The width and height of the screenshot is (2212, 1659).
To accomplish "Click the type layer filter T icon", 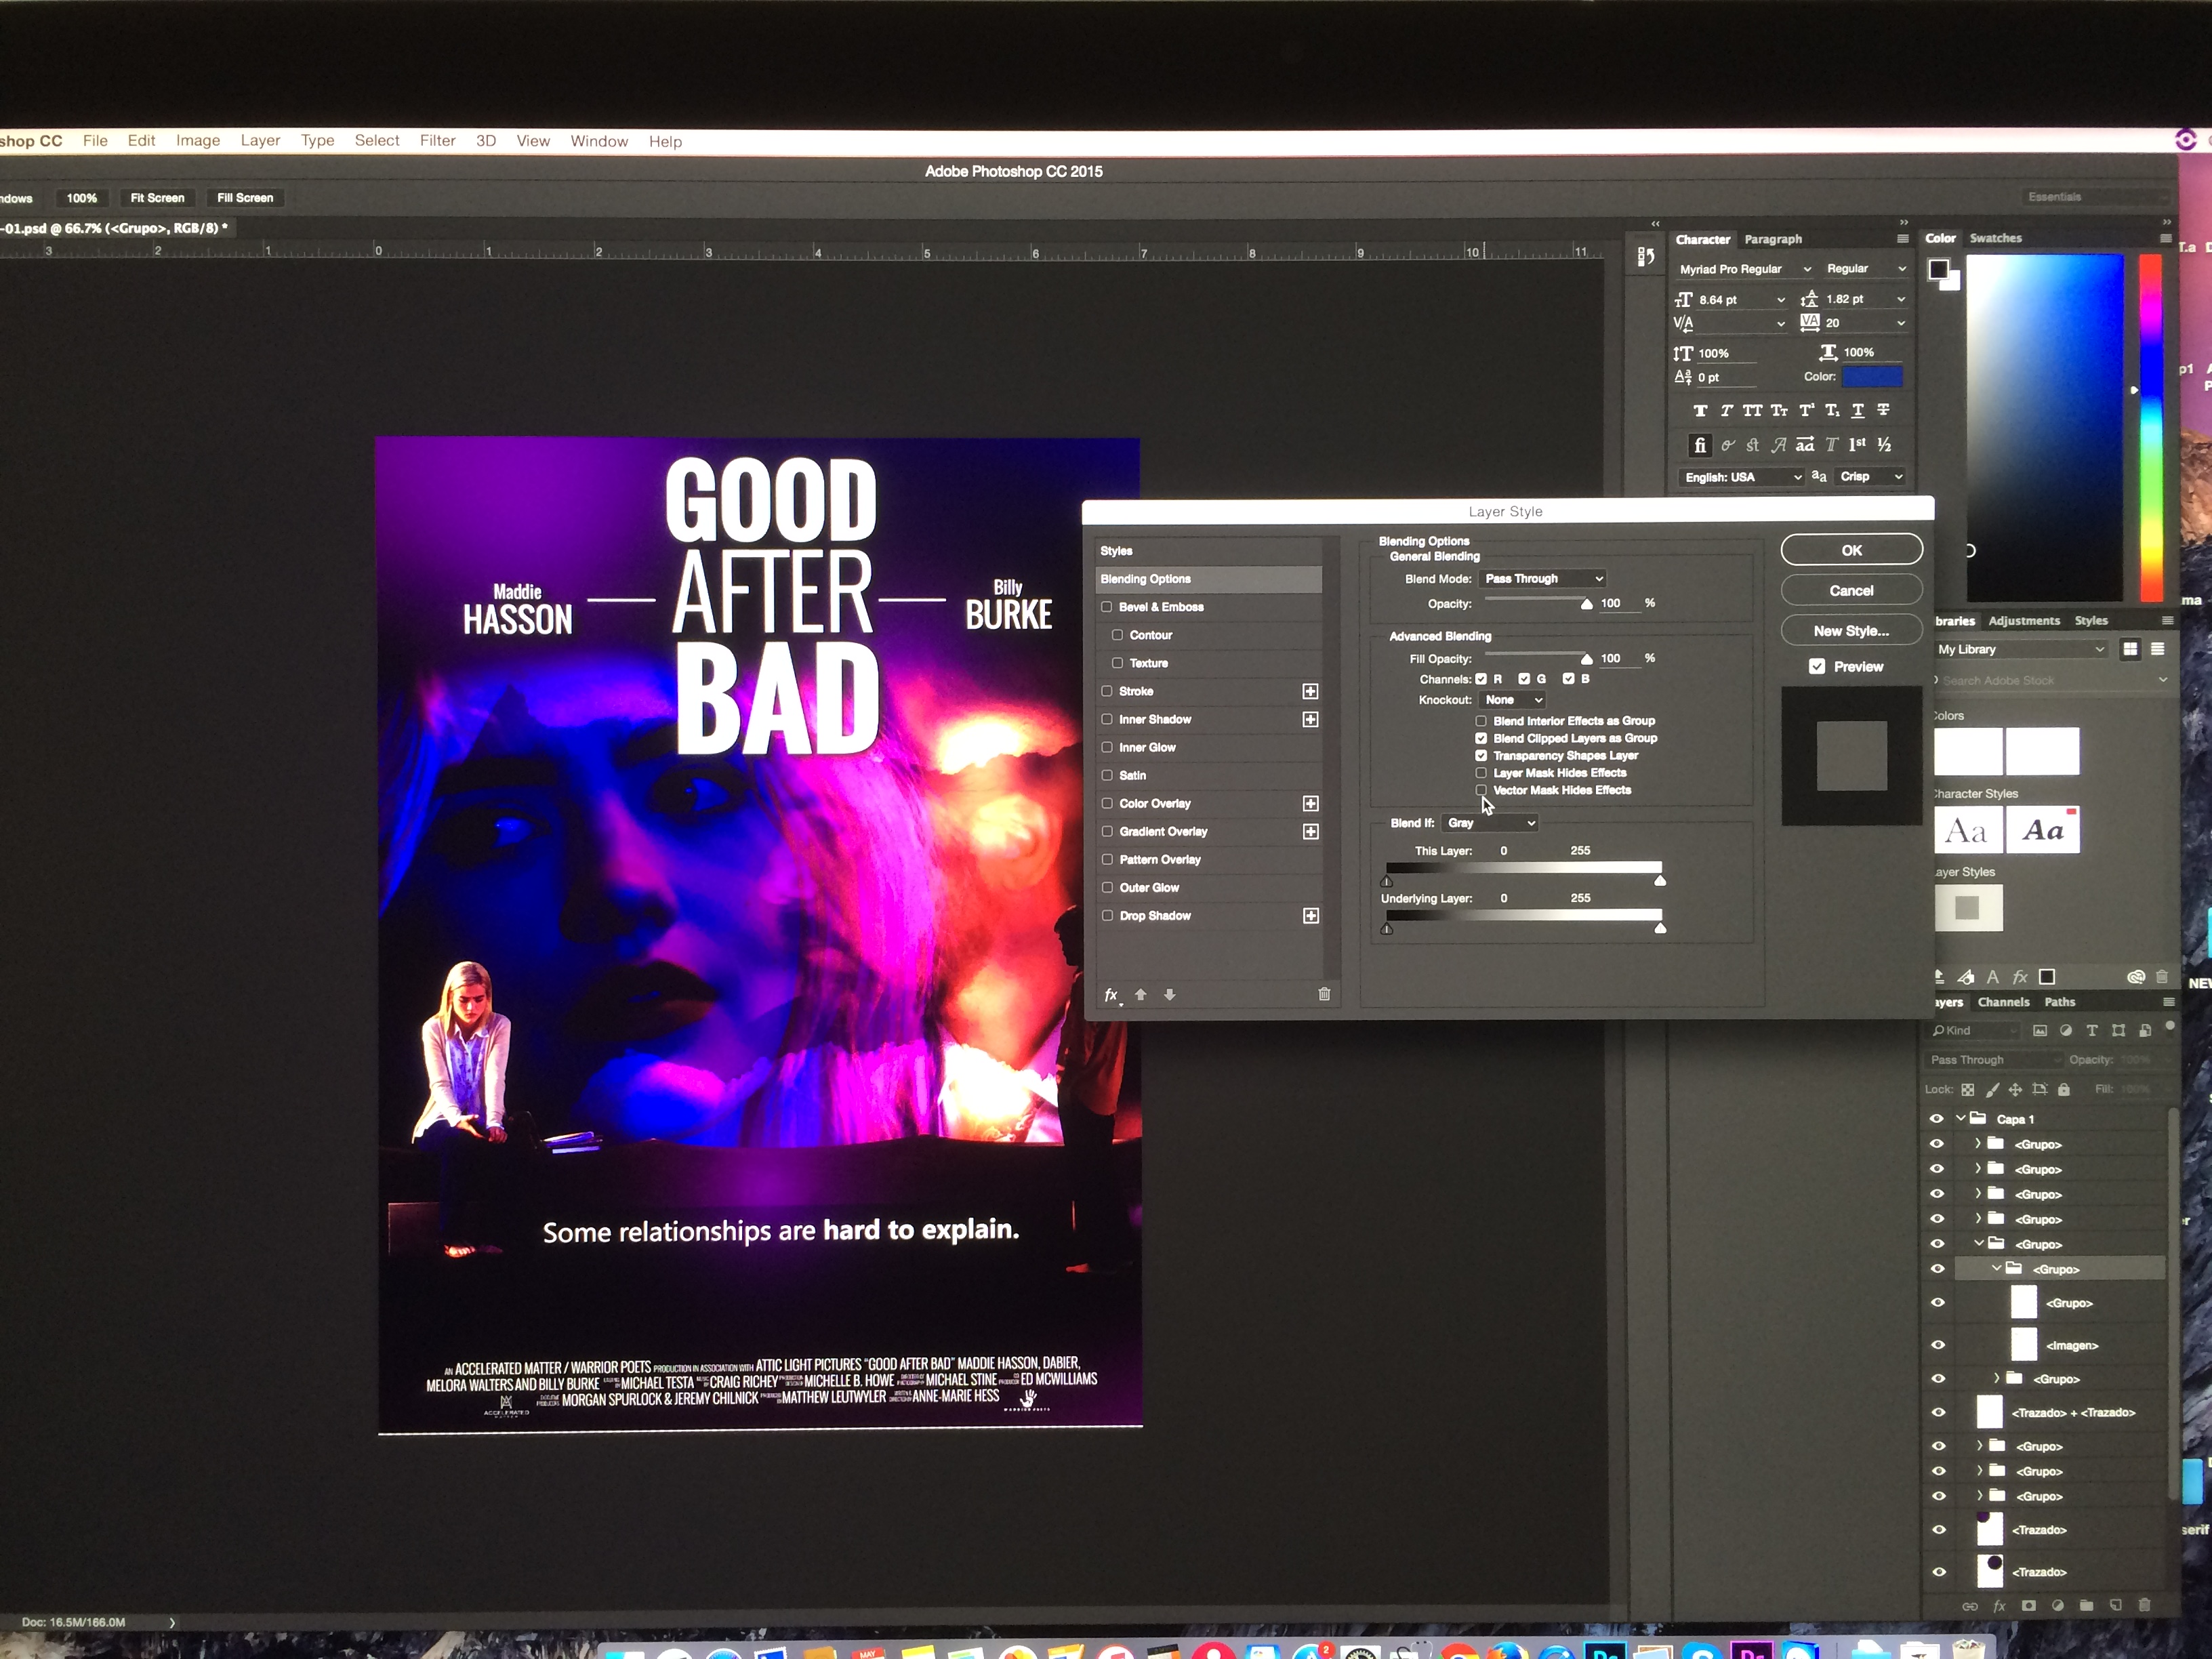I will [2092, 1030].
